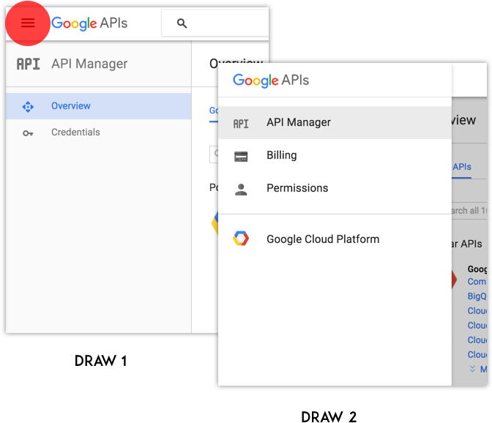The image size is (492, 423).
Task: Open the BigQ... API link
Action: point(479,296)
